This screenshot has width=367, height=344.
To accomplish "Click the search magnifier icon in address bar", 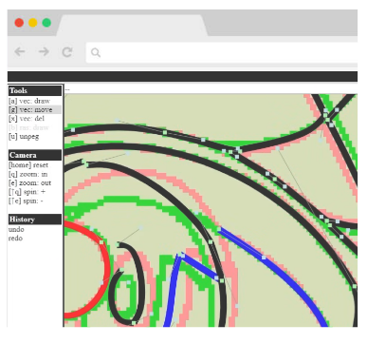I will (96, 52).
